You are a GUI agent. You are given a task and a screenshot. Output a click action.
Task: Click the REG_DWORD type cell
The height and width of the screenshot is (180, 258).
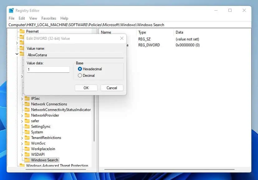click(149, 45)
